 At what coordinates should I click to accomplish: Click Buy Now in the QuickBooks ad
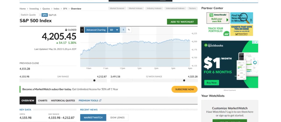212,83
